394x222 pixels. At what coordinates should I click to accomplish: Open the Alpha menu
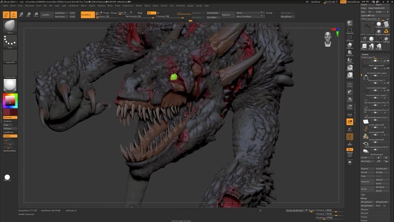pyautogui.click(x=5, y=5)
